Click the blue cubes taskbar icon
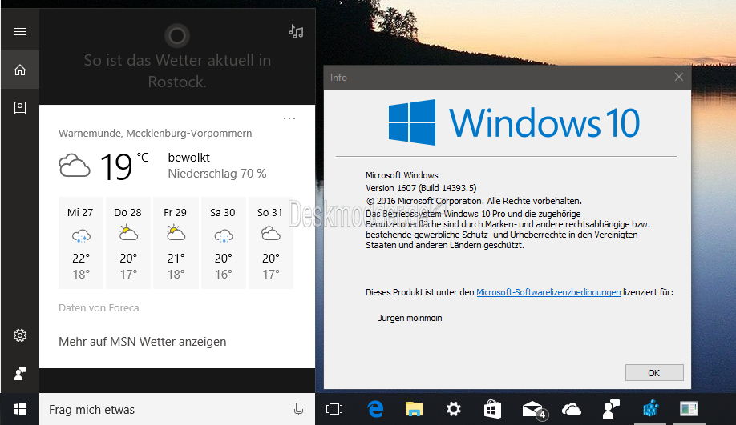Image resolution: width=736 pixels, height=425 pixels. pyautogui.click(x=650, y=409)
